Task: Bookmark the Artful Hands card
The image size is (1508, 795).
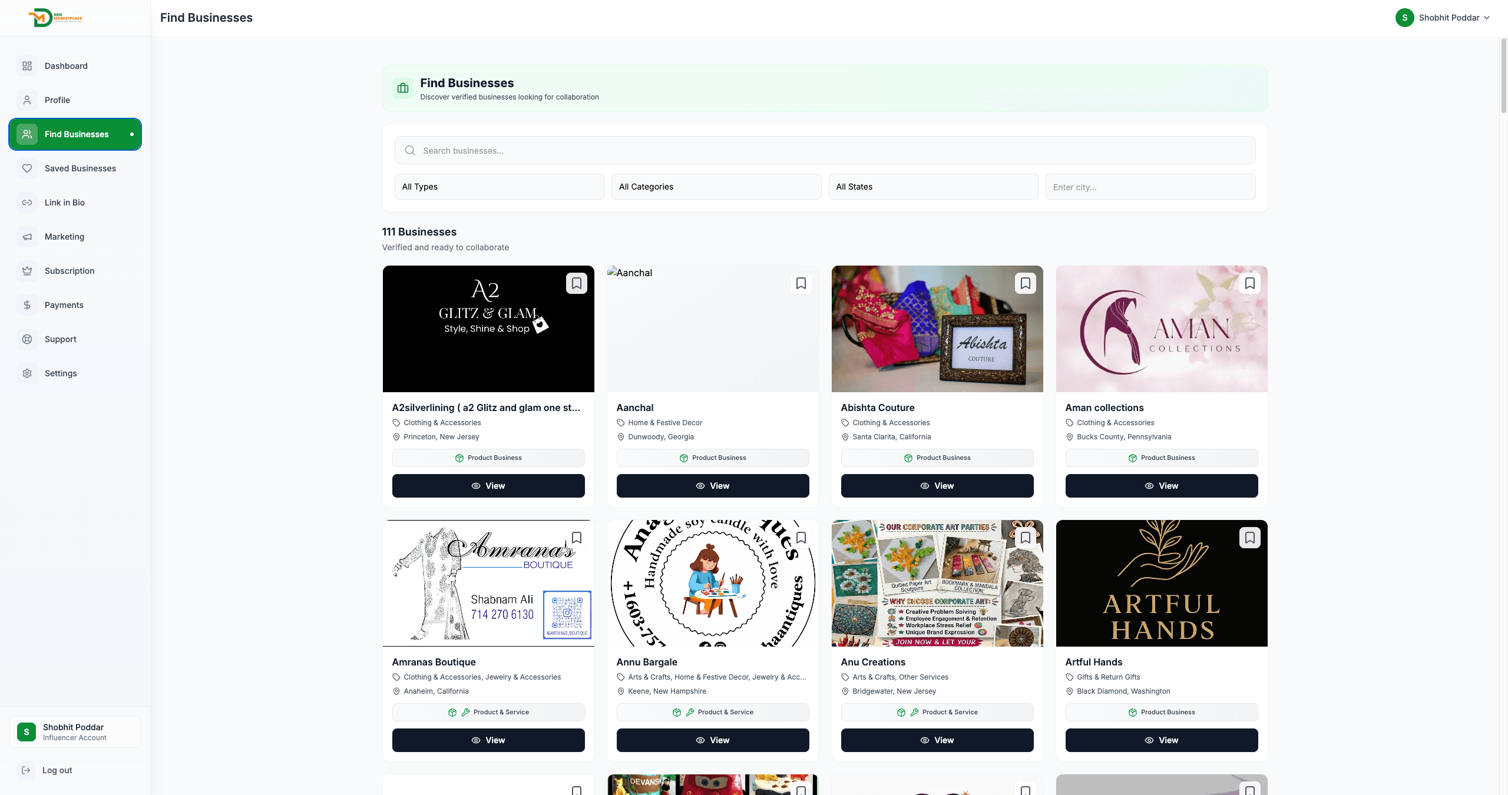Action: (1250, 538)
